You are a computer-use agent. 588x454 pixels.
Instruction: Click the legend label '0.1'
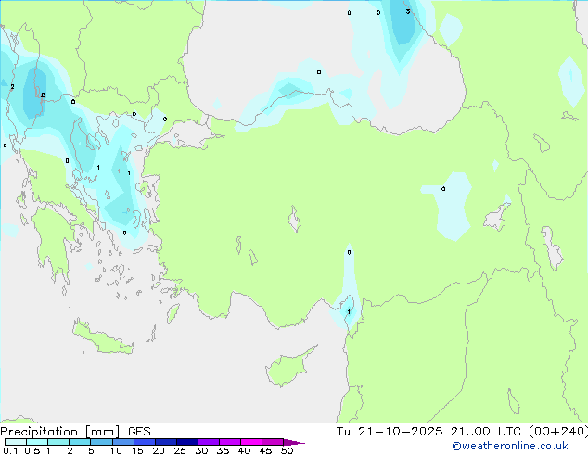[10, 450]
